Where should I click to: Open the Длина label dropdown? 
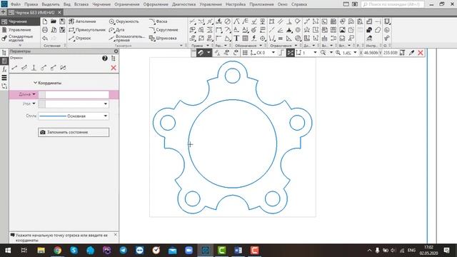(34, 94)
